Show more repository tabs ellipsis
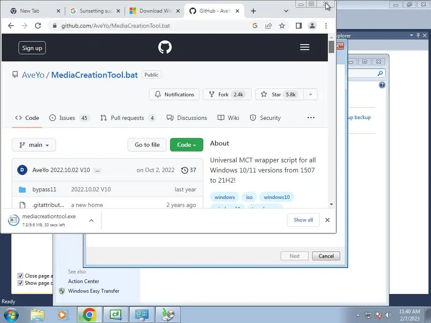The height and width of the screenshot is (323, 431). coord(311,118)
